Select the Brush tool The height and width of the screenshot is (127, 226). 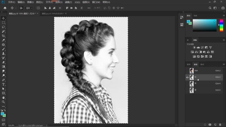[3, 49]
